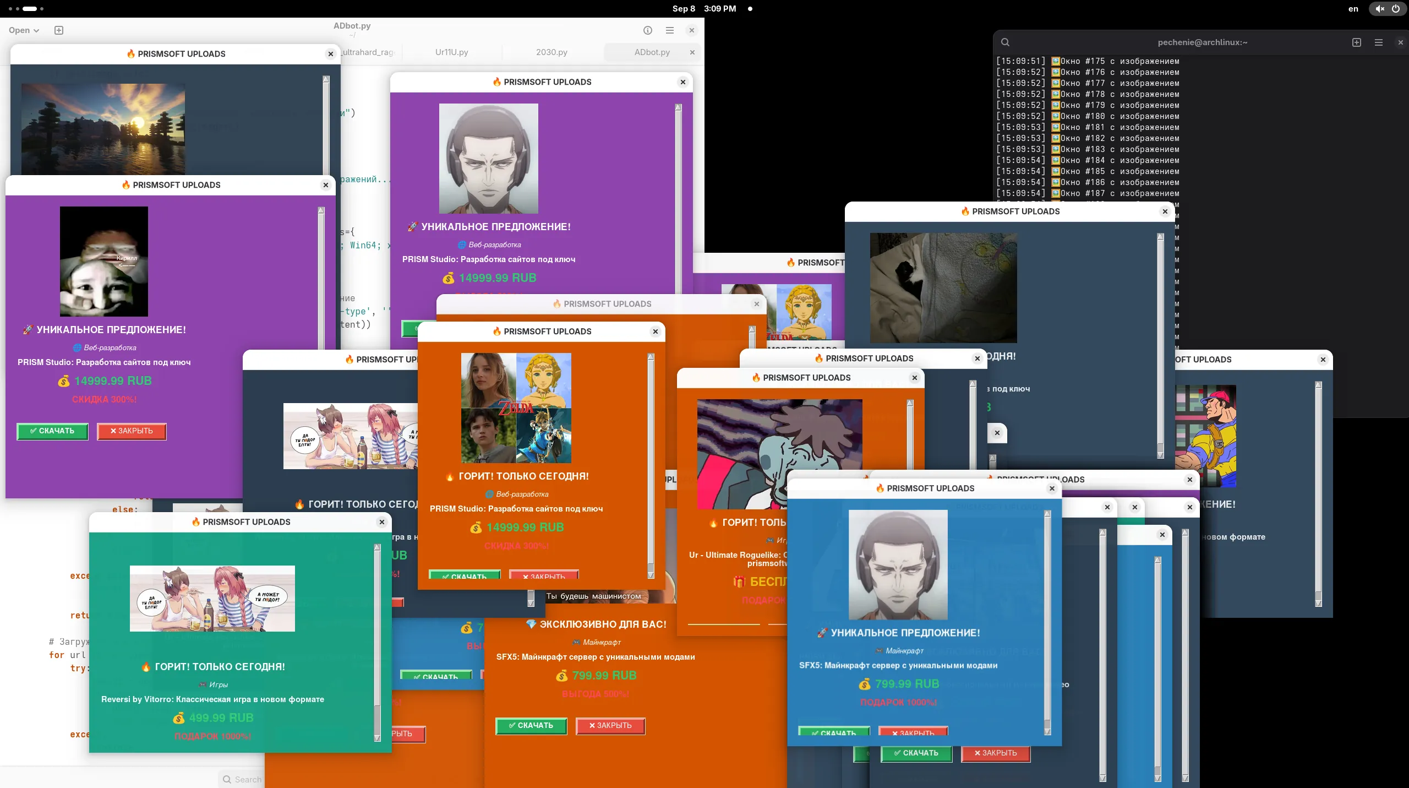This screenshot has height=788, width=1409.
Task: Close the blue popup with the headphone man
Action: [1052, 488]
